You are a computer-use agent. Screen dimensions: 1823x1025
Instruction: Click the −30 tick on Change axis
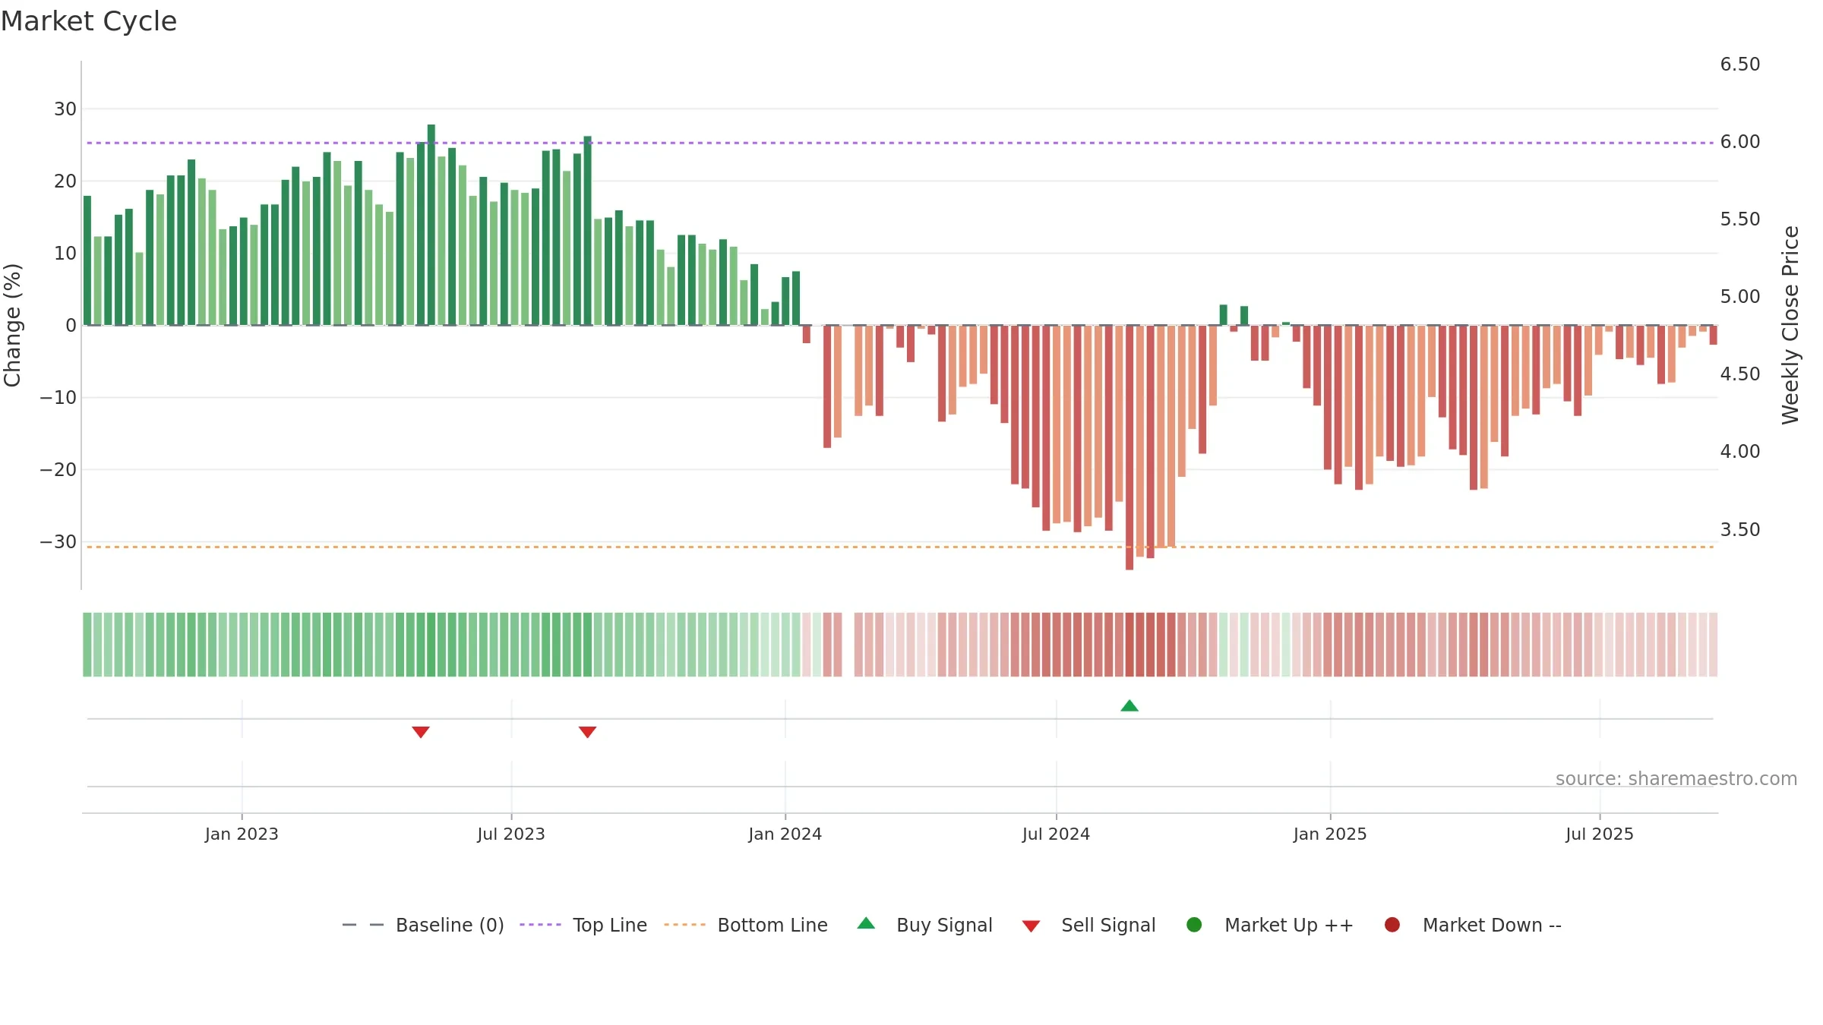[58, 542]
